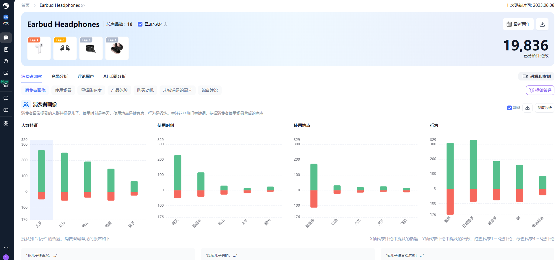Screen dimensions: 560x260
Task: Expand the sidebar more options ellipsis
Action: (x=6, y=247)
